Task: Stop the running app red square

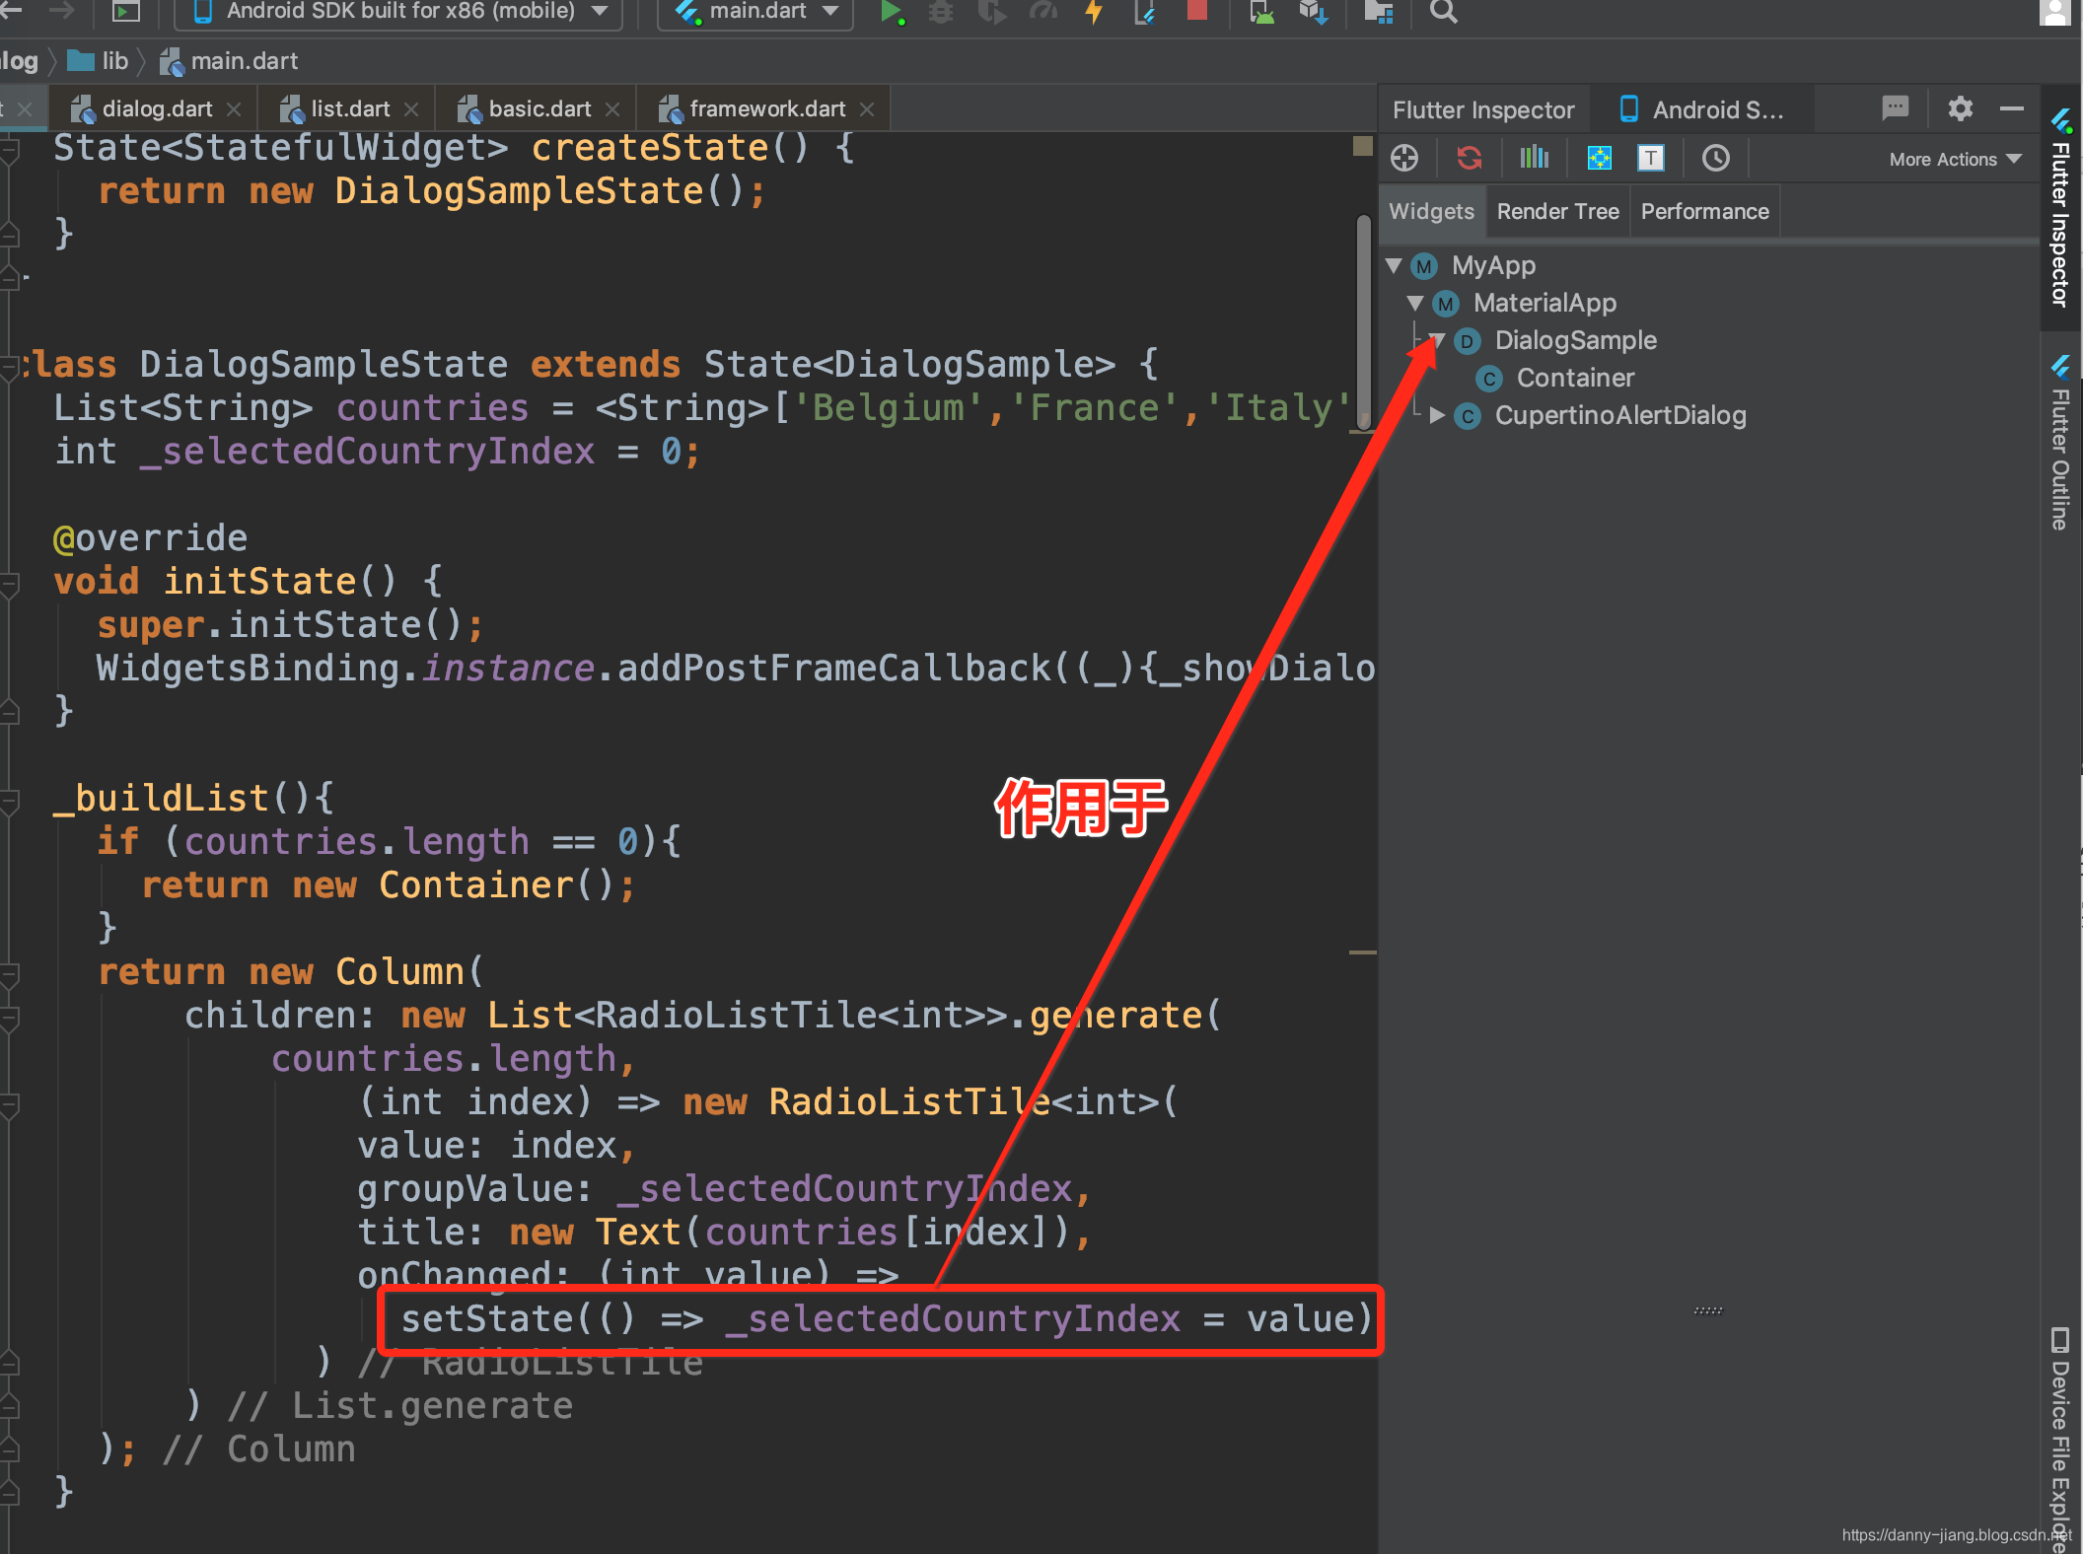Action: click(1197, 11)
